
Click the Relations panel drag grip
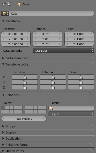(92, 95)
